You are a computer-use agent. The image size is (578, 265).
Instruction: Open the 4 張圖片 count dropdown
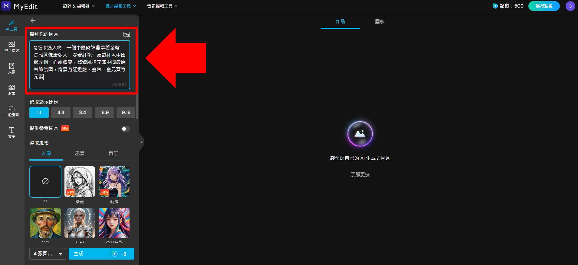point(48,254)
